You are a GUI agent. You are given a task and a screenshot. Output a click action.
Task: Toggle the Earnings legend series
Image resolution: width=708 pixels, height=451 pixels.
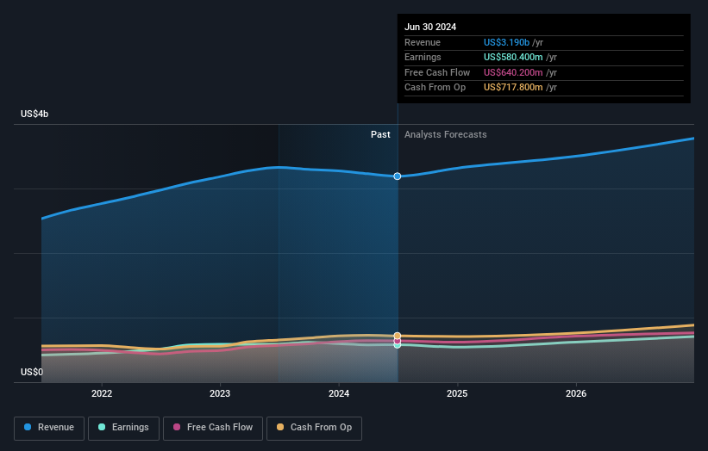[123, 428]
